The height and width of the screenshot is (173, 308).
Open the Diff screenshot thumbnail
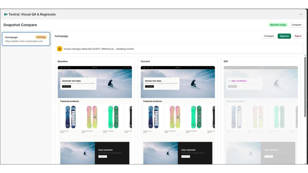261,115
